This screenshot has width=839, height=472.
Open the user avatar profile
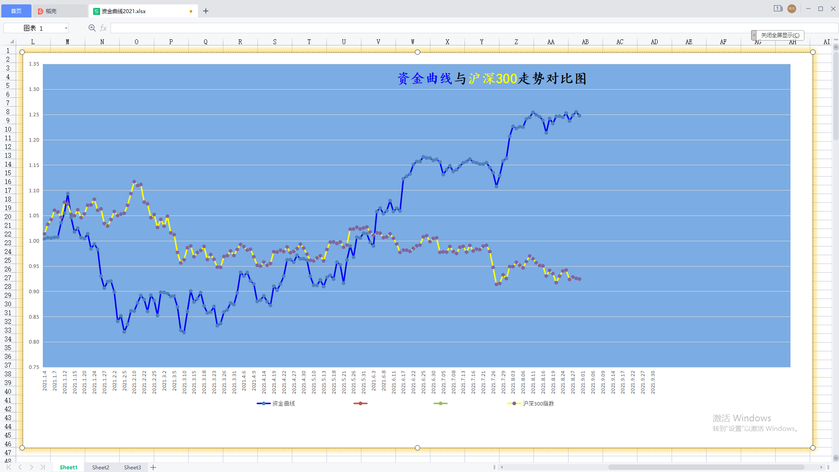pos(792,9)
